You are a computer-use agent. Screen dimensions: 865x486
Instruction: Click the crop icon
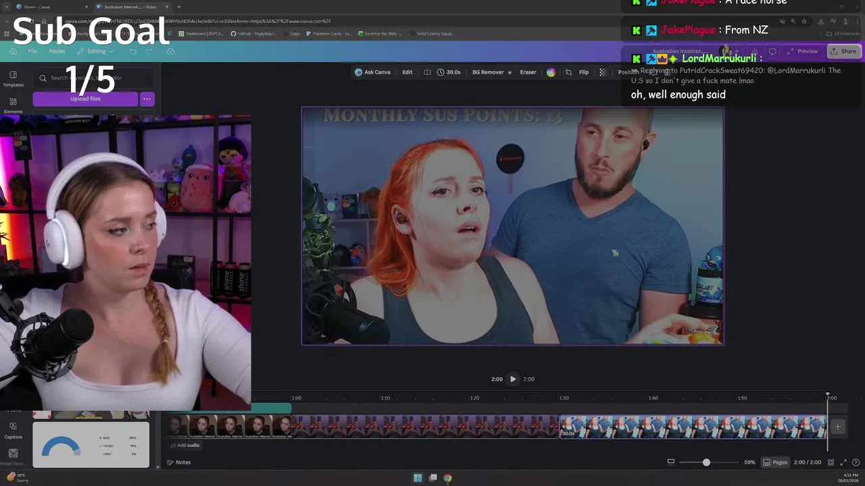pyautogui.click(x=568, y=72)
